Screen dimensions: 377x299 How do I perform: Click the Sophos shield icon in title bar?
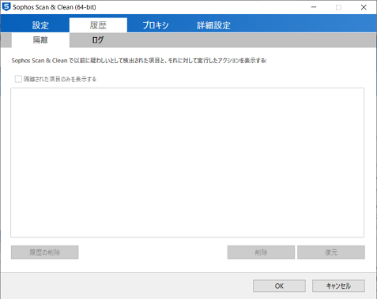click(6, 7)
